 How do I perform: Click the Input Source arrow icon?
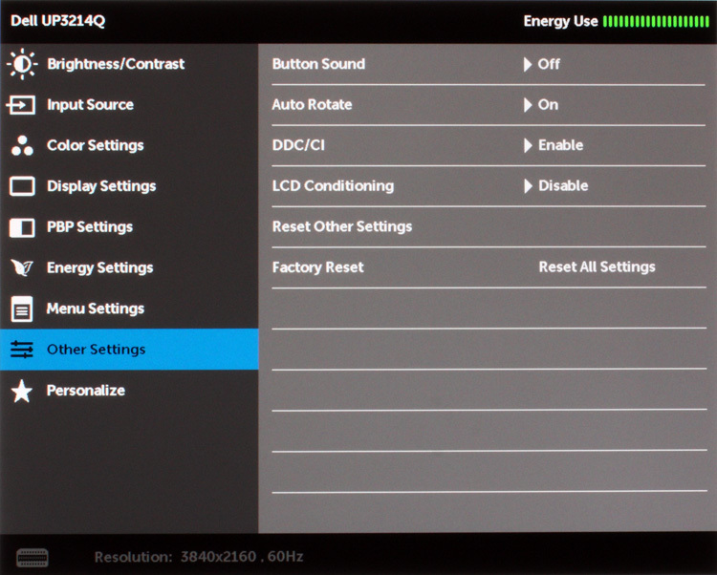click(21, 105)
